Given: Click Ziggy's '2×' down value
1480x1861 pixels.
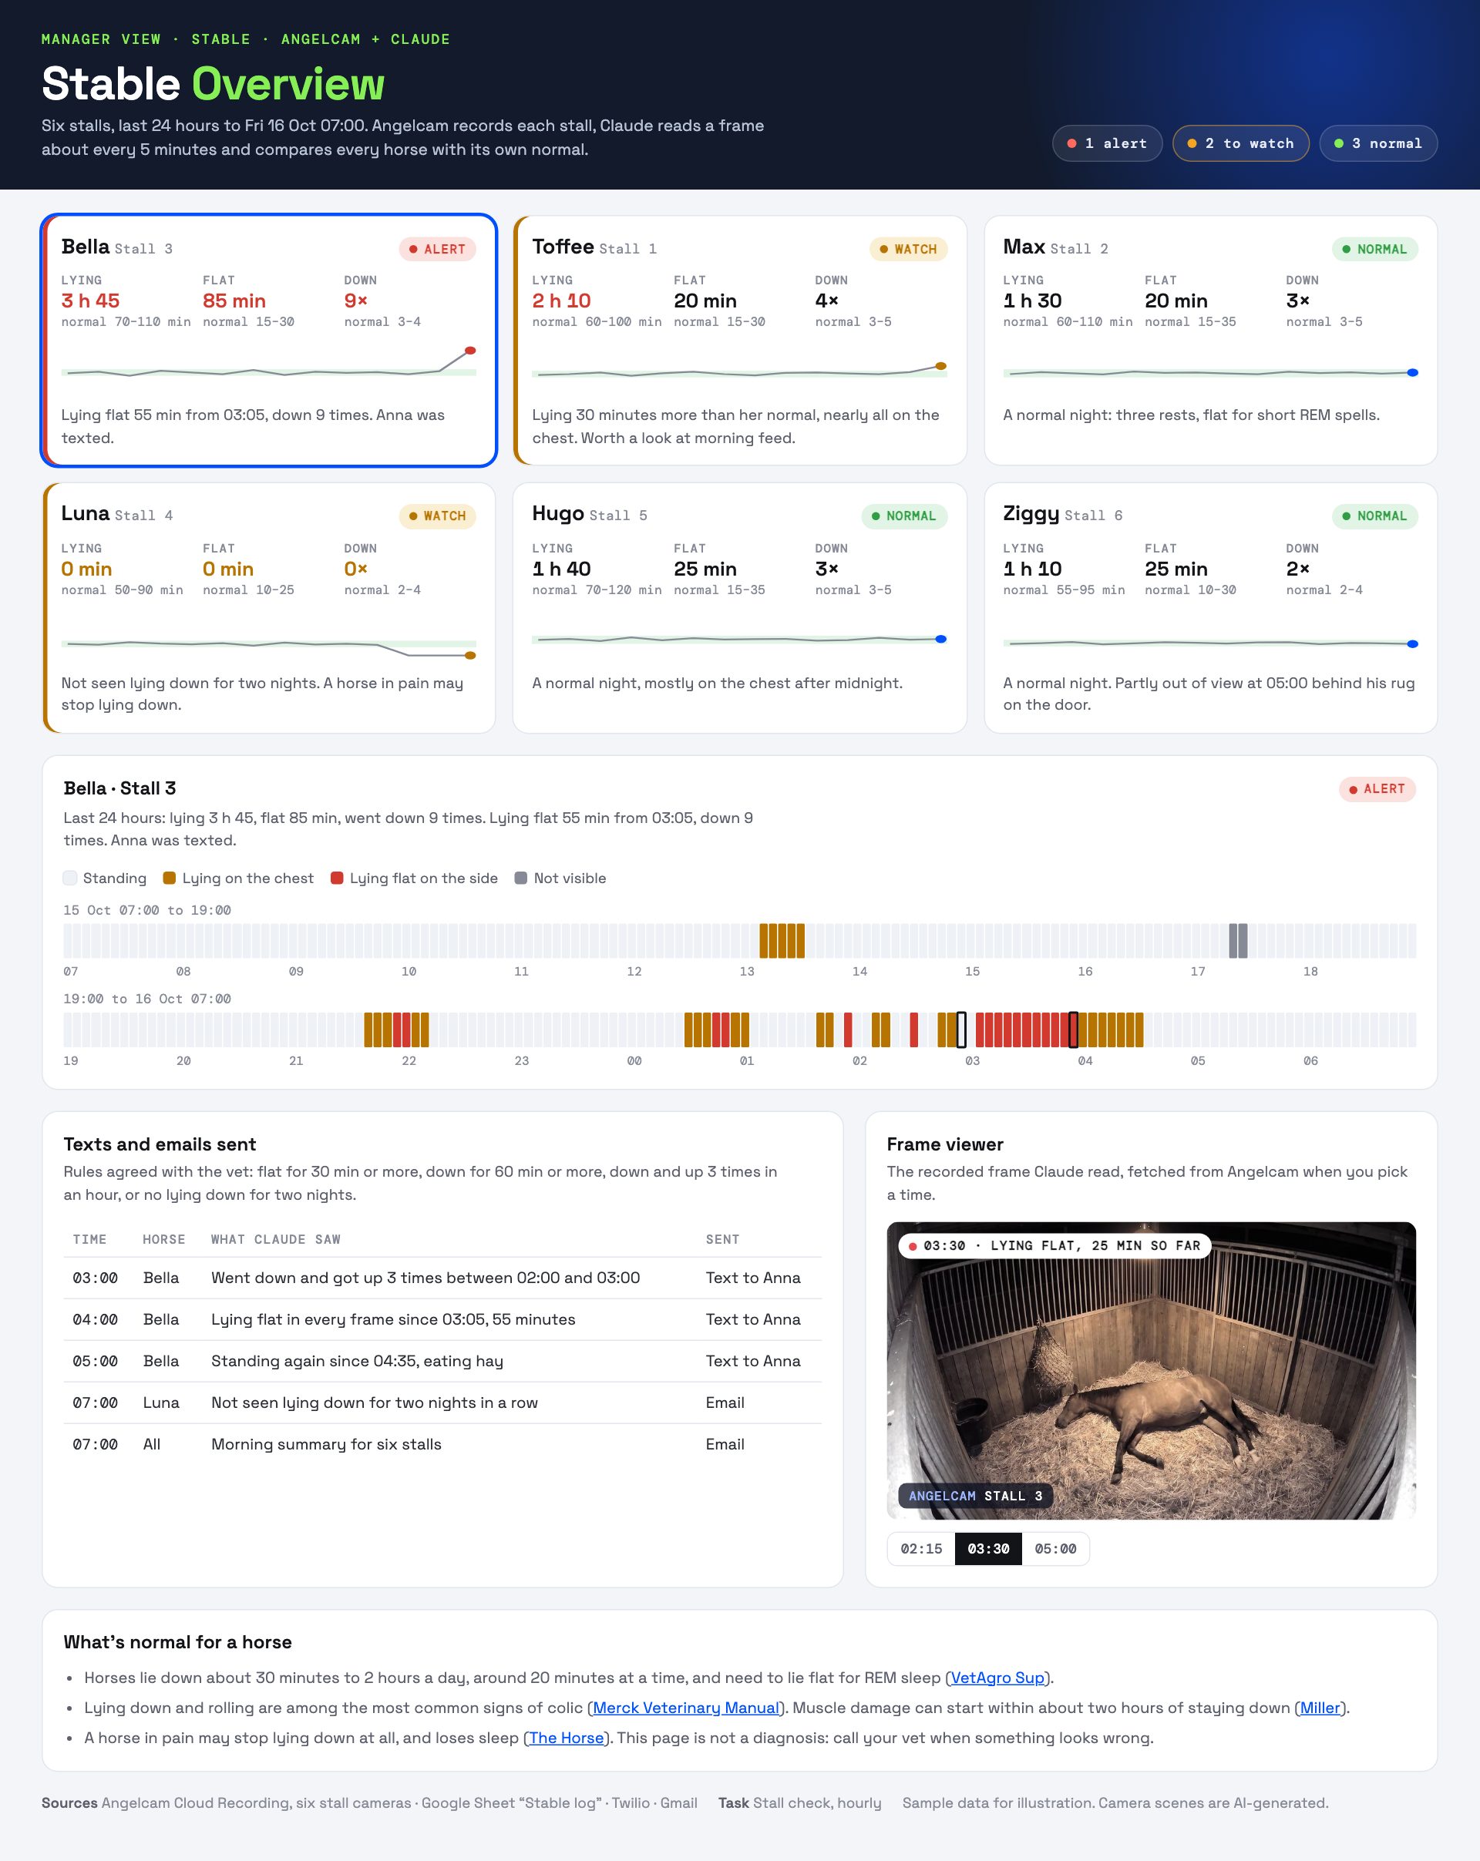Looking at the screenshot, I should (x=1298, y=569).
